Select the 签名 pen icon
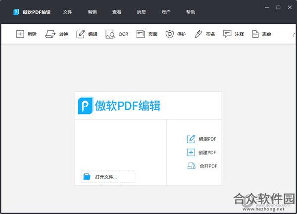The image size is (297, 214). click(x=198, y=34)
